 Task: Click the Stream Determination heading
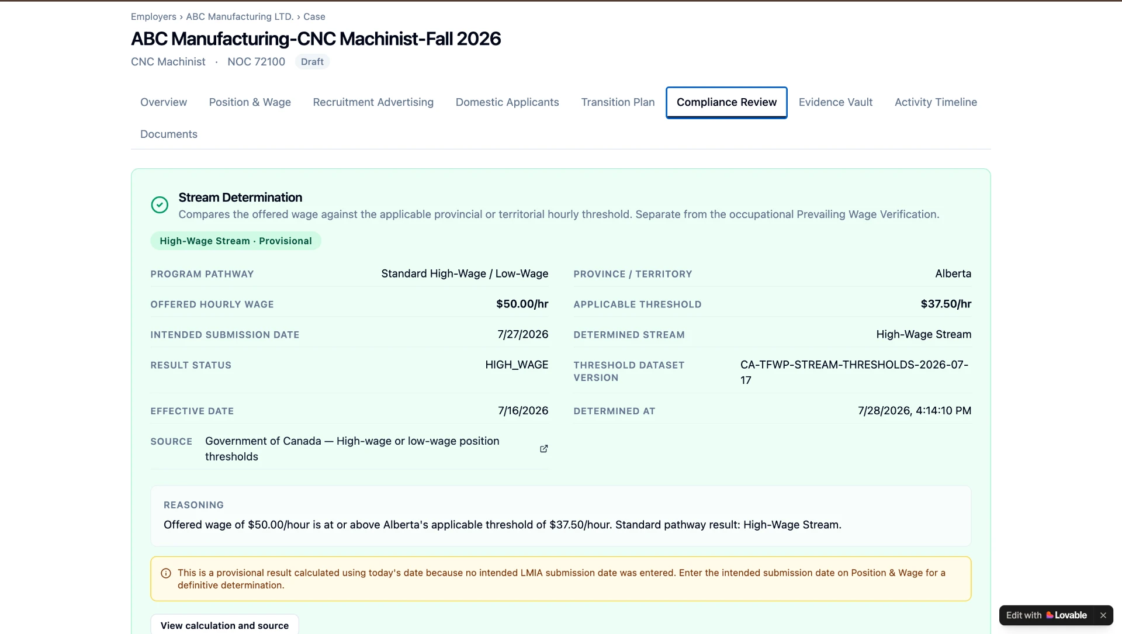click(x=240, y=198)
